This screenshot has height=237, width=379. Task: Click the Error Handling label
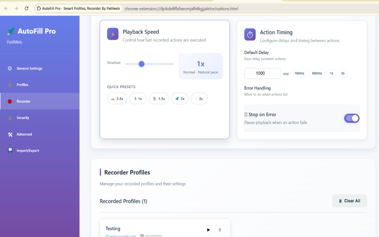coord(258,88)
